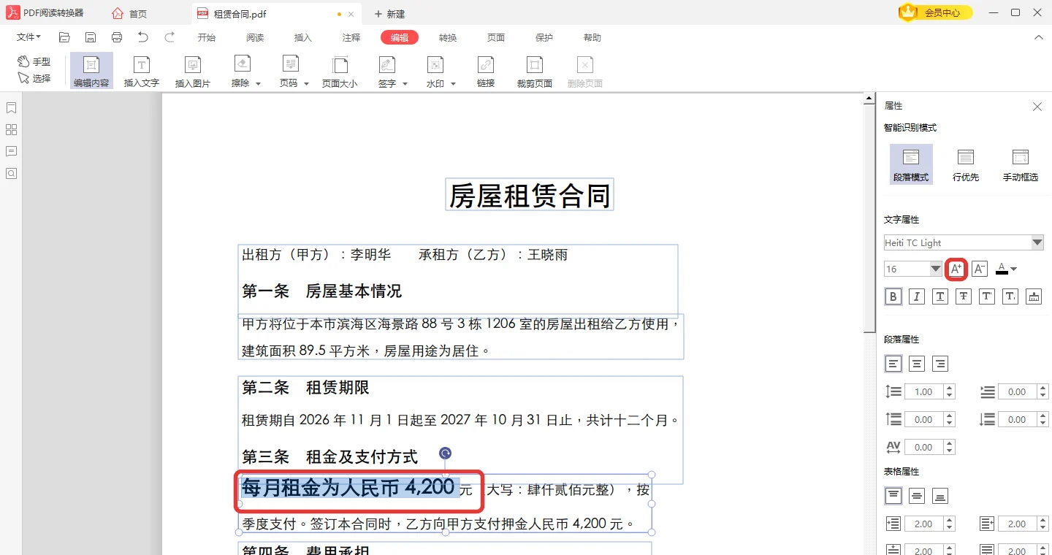This screenshot has height=555, width=1052.
Task: Expand the 水印 watermark dropdown
Action: point(453,84)
